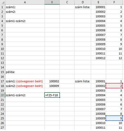Click red-highlighted cell F18 with value 2
This screenshot has height=131, width=124.
(114, 86)
